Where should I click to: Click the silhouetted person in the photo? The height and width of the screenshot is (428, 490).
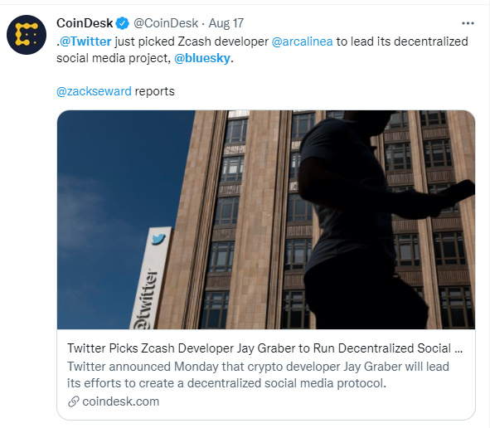point(375,220)
